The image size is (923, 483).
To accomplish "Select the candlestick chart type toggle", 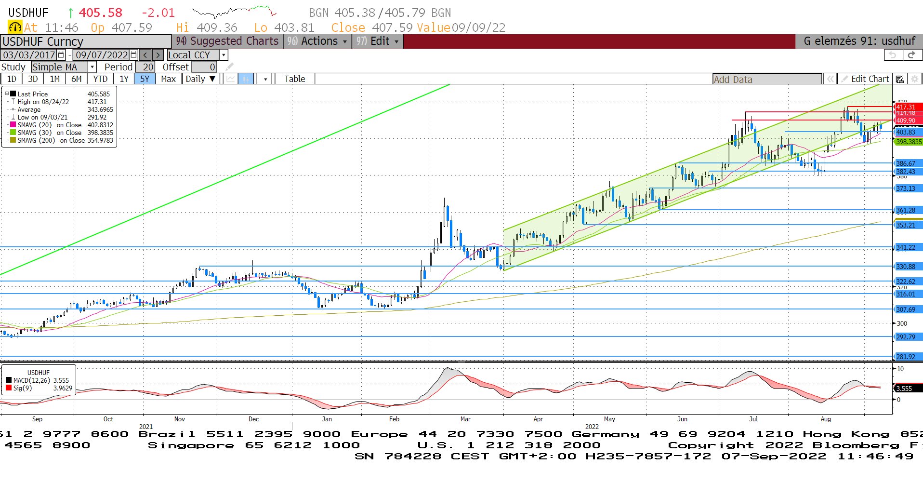I will [x=246, y=79].
